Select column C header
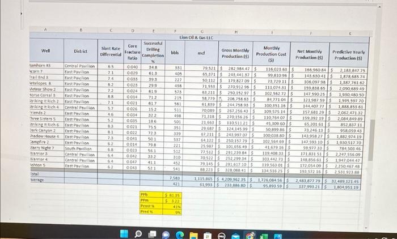This screenshot has width=397, height=239. coord(111,31)
